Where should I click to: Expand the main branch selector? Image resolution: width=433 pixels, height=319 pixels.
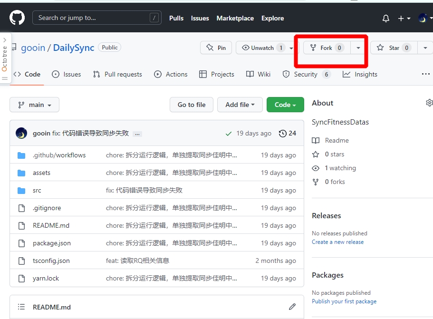click(x=35, y=105)
